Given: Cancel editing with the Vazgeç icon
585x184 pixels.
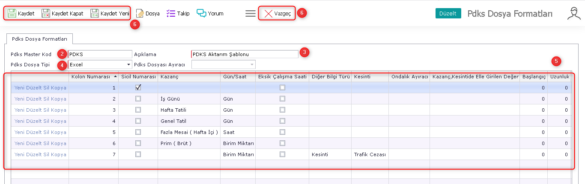Looking at the screenshot, I should [x=269, y=13].
